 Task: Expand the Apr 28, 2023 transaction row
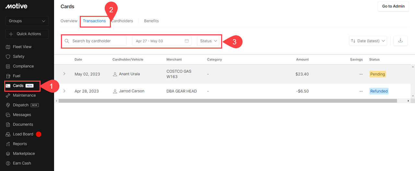pyautogui.click(x=64, y=91)
